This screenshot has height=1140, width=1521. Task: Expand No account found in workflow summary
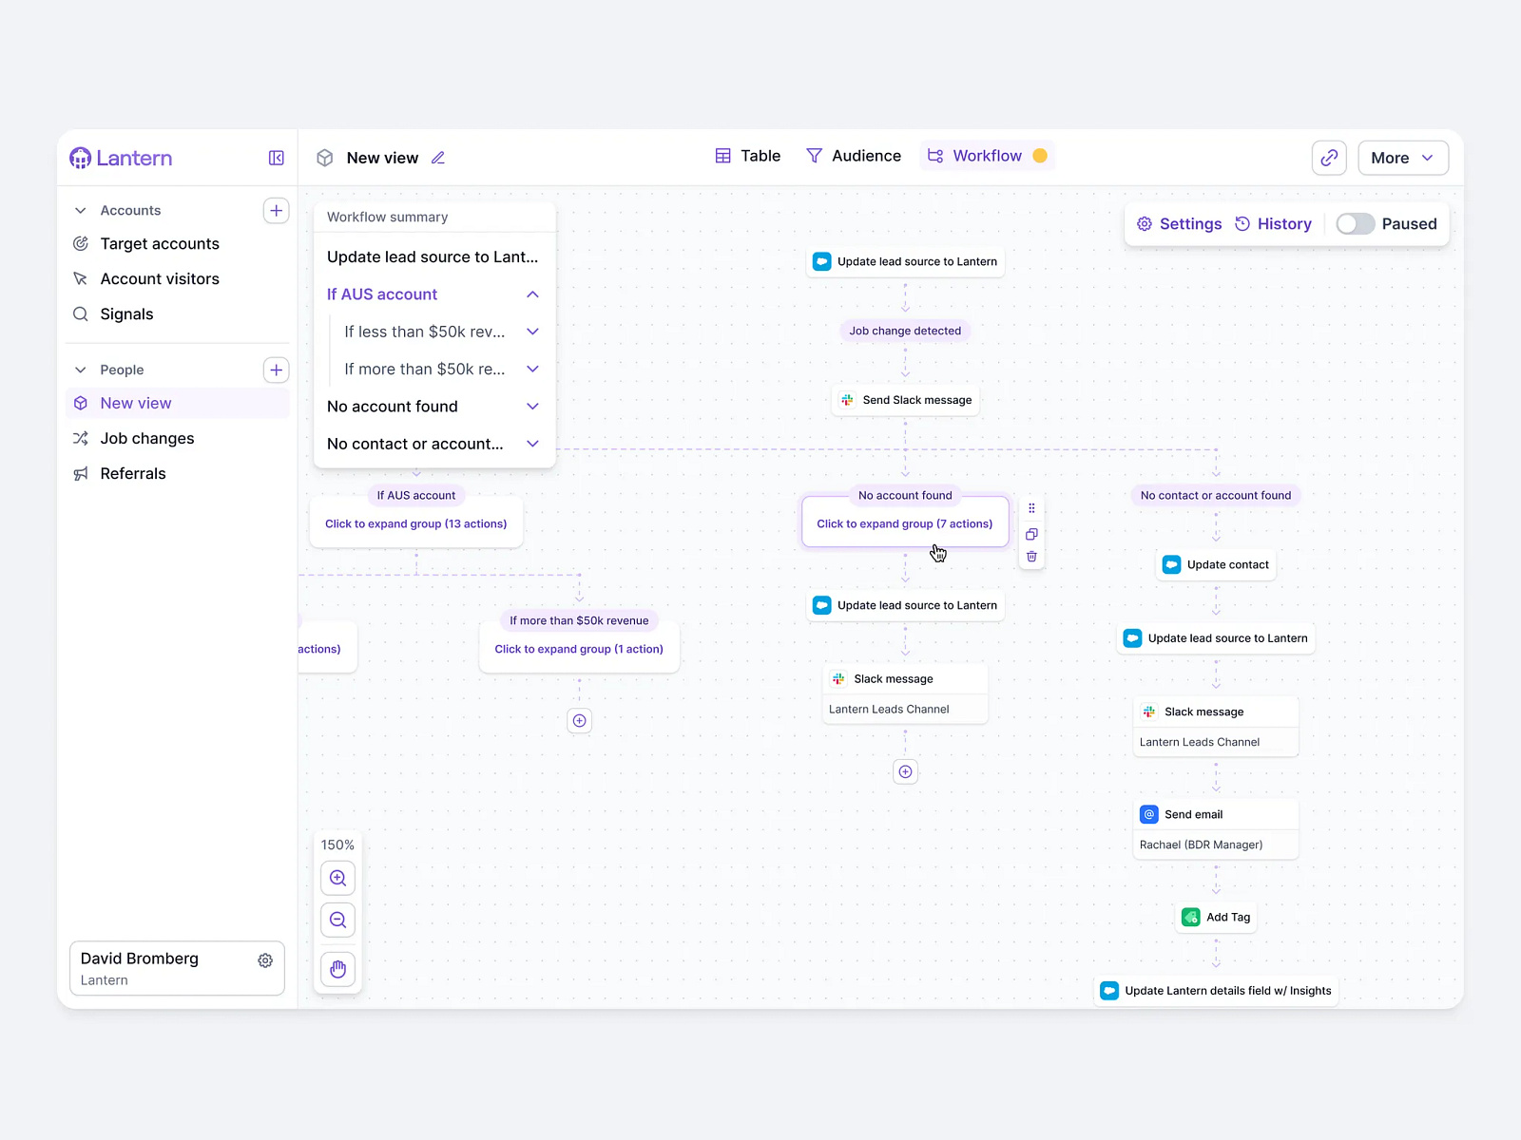click(x=532, y=407)
